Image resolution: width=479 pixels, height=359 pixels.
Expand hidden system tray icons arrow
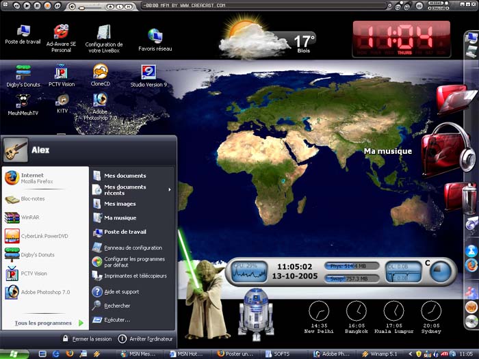411,354
